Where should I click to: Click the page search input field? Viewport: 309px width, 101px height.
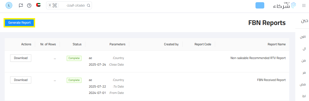(x=69, y=5)
